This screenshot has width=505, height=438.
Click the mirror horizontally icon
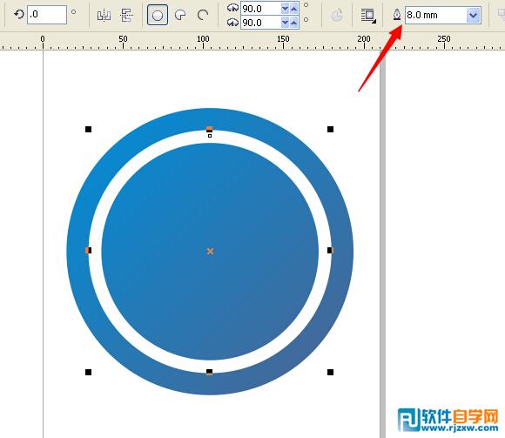coord(104,15)
